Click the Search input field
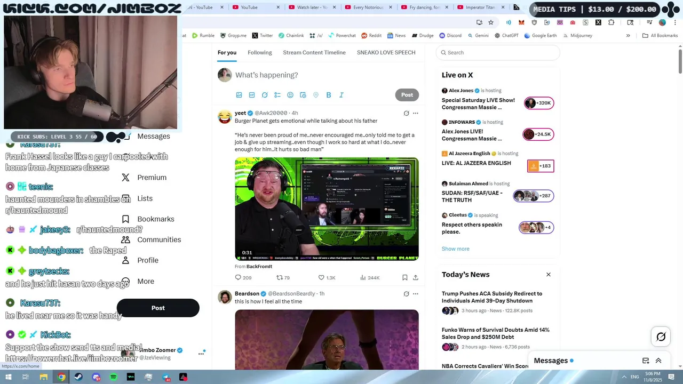The height and width of the screenshot is (384, 683). click(498, 52)
